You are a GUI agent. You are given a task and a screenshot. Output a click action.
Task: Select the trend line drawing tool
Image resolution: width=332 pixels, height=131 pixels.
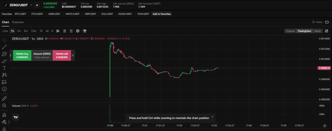pos(4,47)
